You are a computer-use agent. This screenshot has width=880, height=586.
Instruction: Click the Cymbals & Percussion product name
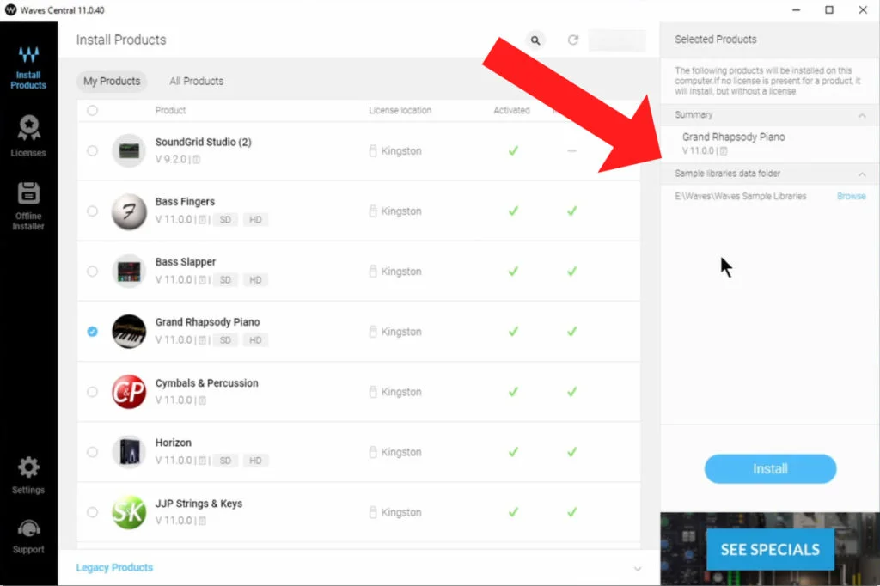[206, 383]
